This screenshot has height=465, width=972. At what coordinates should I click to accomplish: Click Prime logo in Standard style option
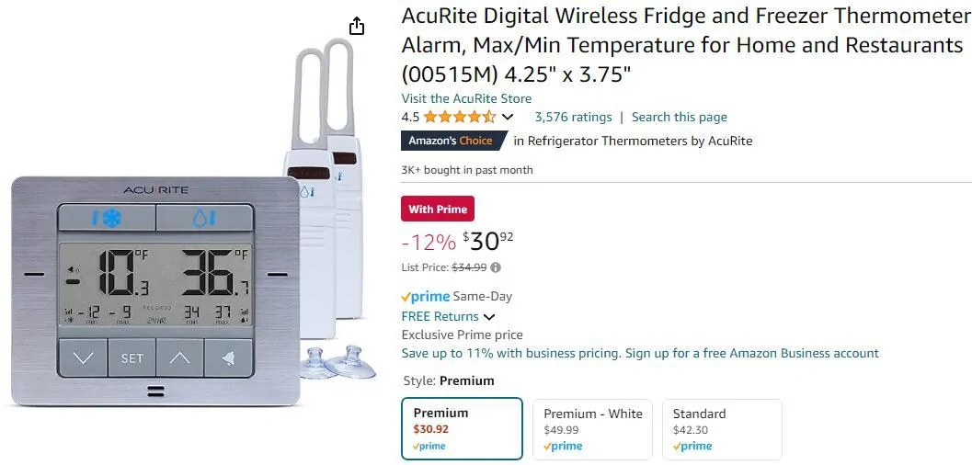tap(692, 446)
